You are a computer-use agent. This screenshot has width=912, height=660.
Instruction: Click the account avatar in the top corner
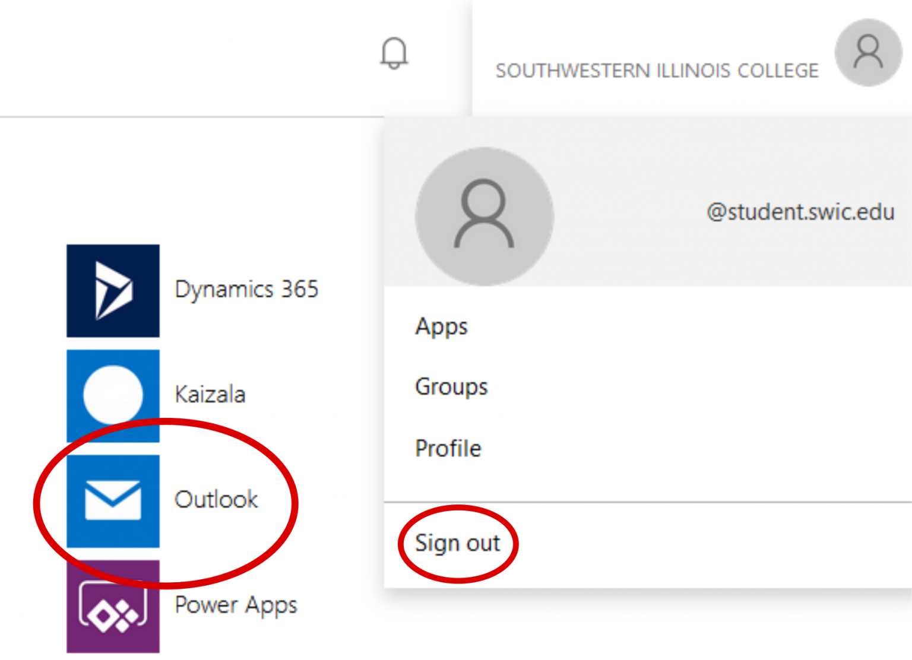point(867,53)
